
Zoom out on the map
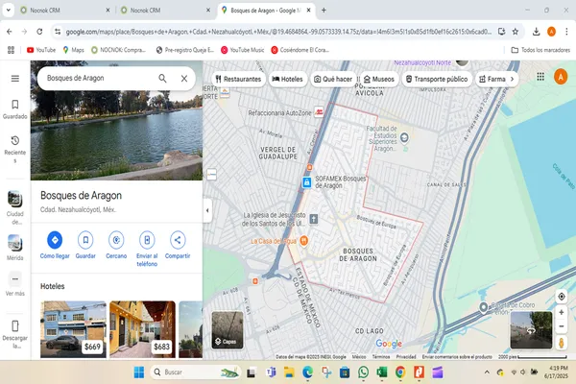click(562, 326)
